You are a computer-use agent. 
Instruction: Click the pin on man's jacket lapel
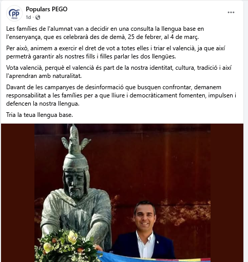point(158,242)
